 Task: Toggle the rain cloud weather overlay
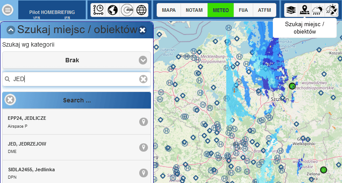coord(318,10)
